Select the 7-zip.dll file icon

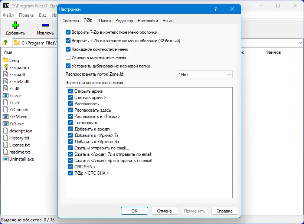[6, 75]
